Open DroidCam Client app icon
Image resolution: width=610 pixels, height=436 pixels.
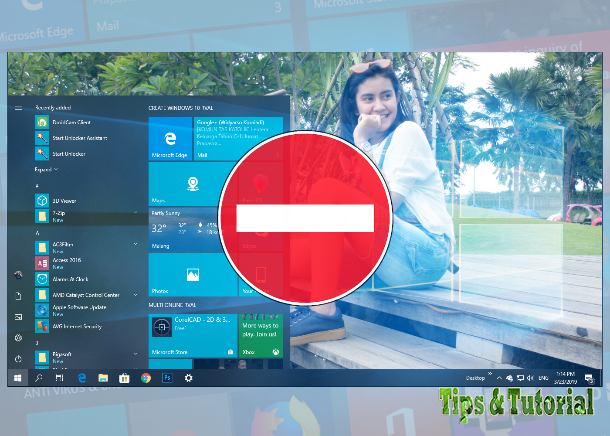coord(42,122)
